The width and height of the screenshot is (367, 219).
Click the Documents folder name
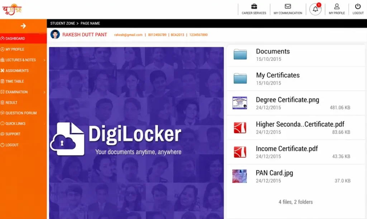[273, 51]
